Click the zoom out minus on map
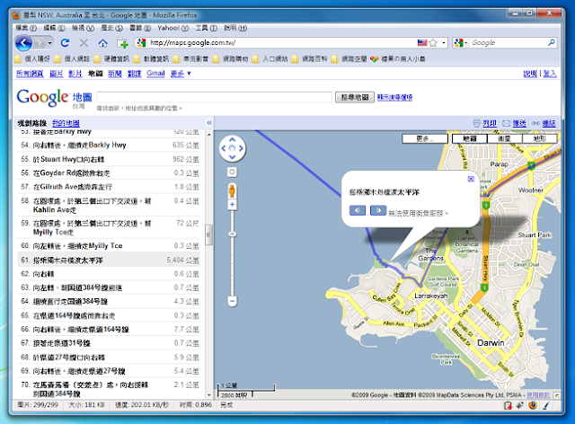The image size is (575, 424). point(232,301)
